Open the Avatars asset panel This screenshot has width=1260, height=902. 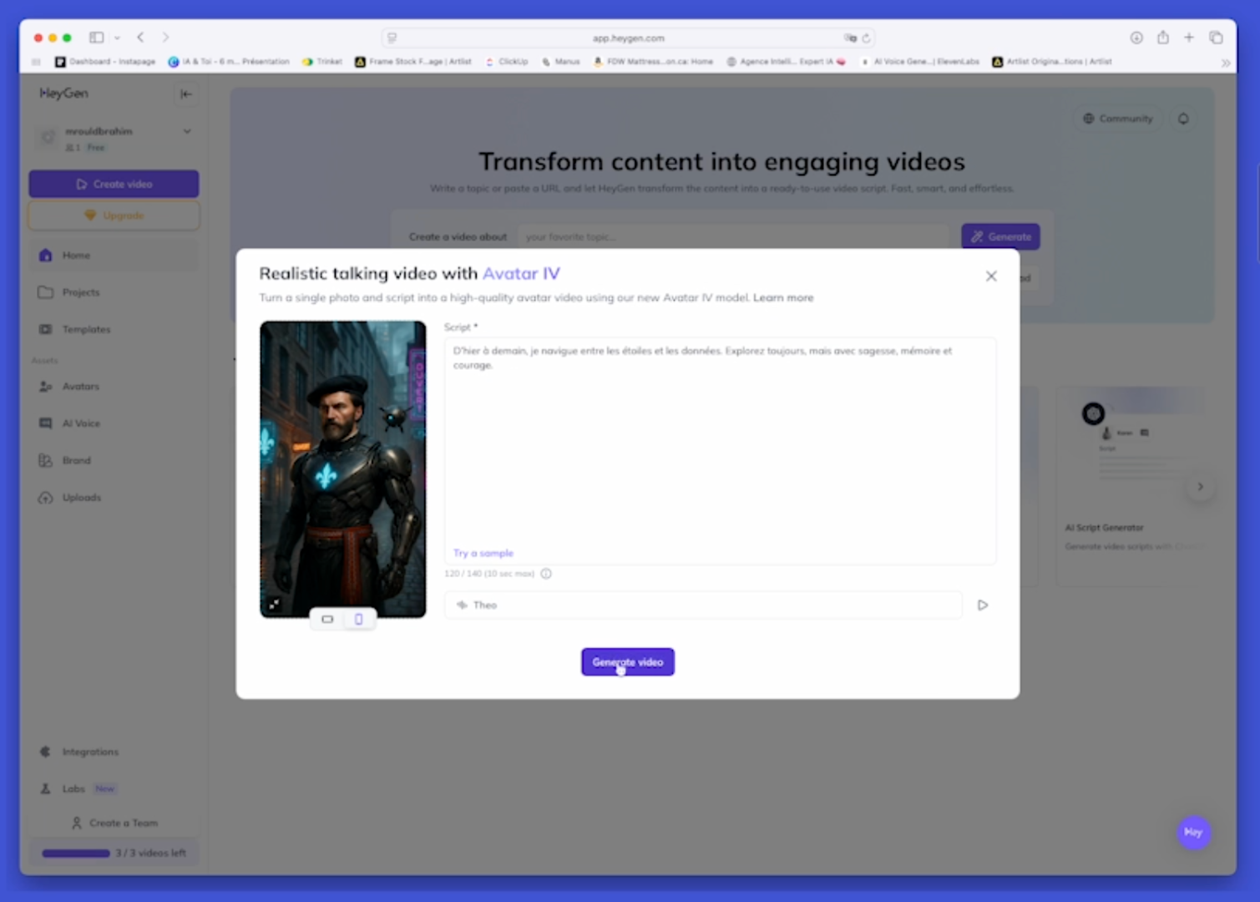(80, 386)
